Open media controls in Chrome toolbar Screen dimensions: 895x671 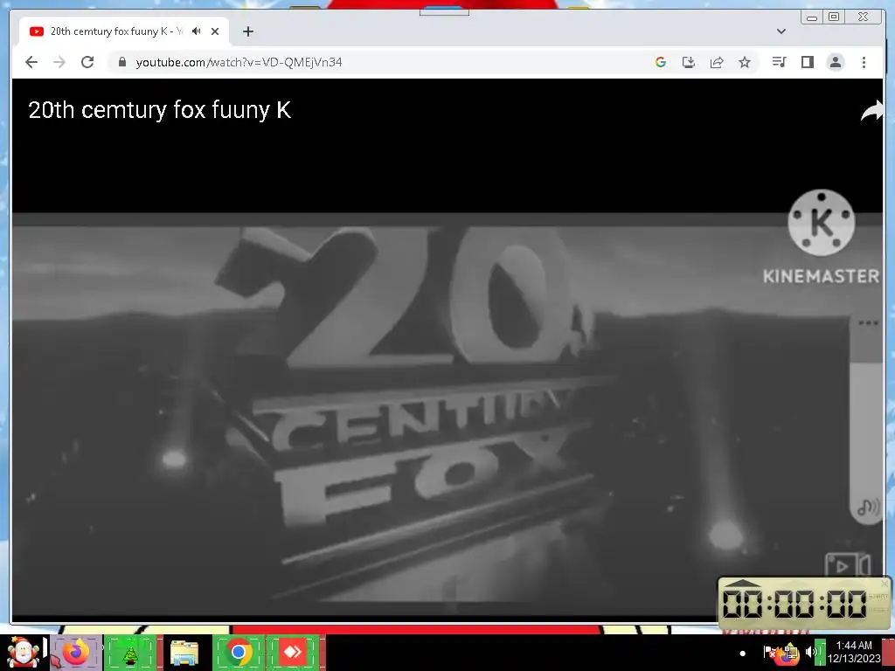(x=779, y=62)
